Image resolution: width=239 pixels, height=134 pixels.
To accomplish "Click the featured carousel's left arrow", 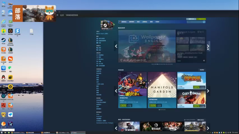I will coord(116,46).
